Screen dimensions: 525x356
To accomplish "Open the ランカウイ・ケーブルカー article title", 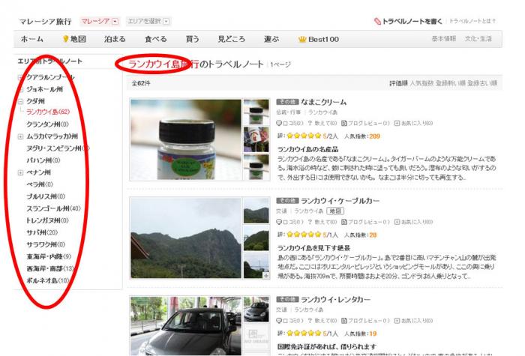I will [x=340, y=201].
